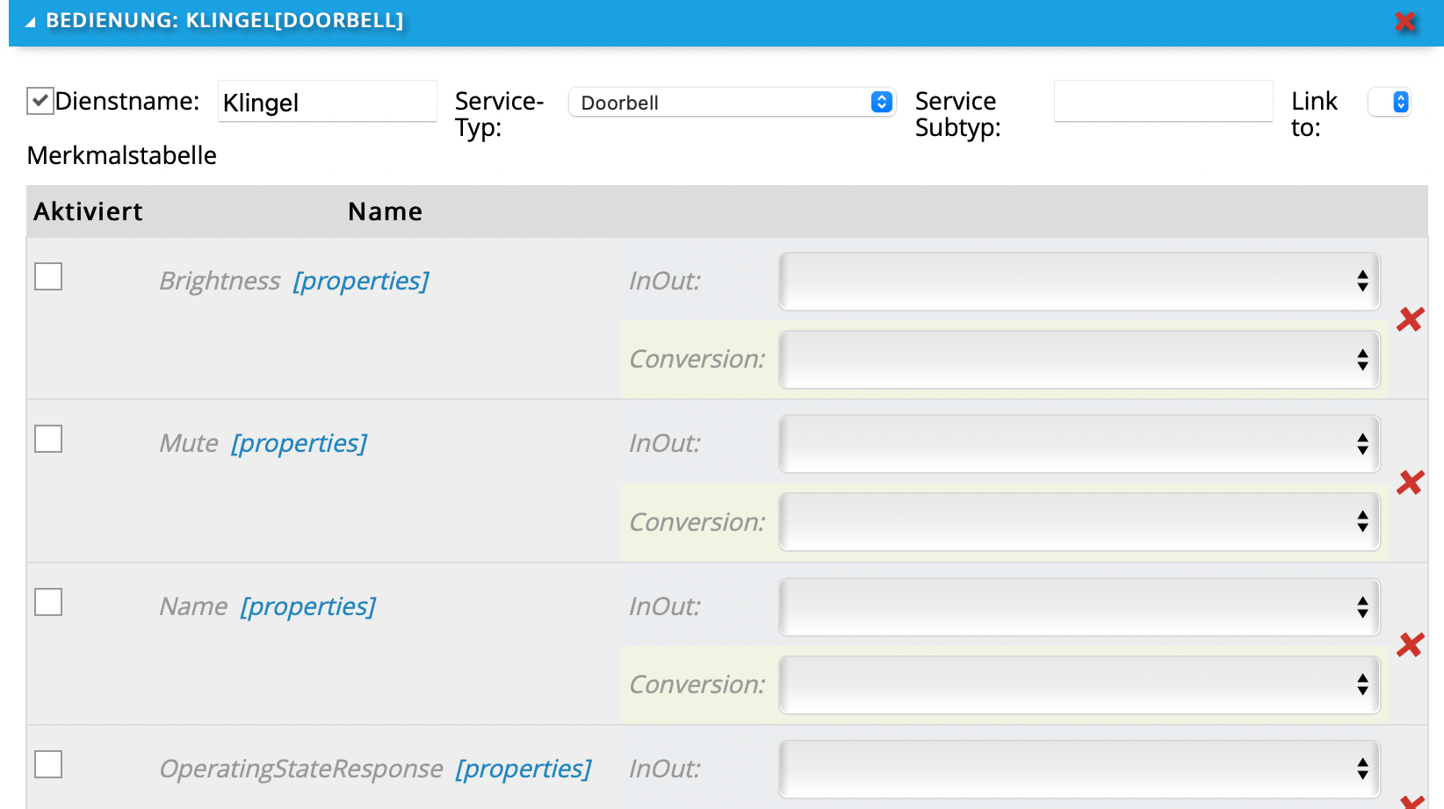Check the OperatingStateResponse checkbox
1444x809 pixels.
(48, 764)
